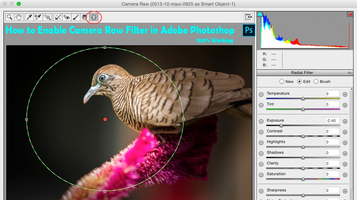Increase Sharpness with plus button
Viewport: 357px width, 200px height.
tap(345, 191)
